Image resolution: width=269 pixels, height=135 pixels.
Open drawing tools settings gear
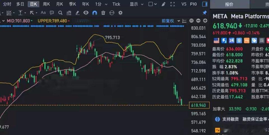(x=120, y=13)
